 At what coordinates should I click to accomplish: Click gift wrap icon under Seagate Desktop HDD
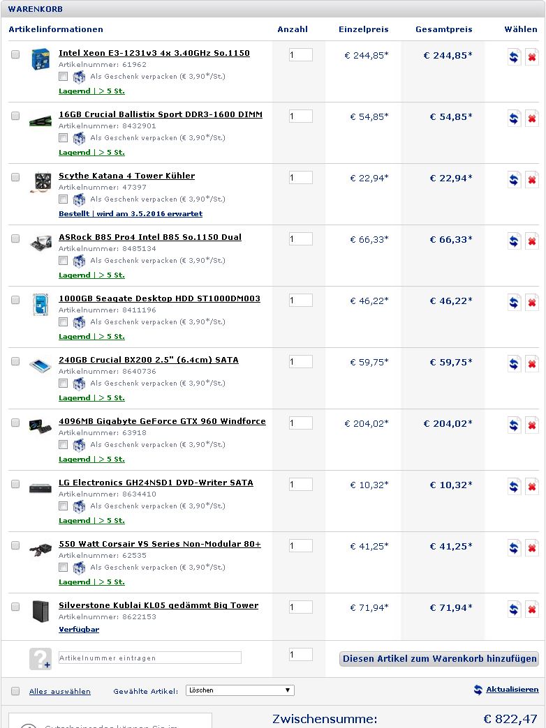79,322
